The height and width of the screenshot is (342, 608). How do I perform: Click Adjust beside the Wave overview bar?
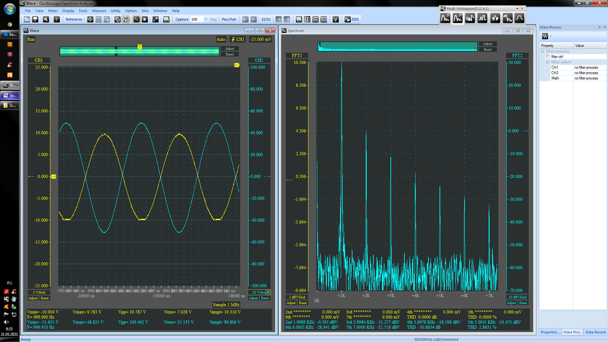point(229,48)
